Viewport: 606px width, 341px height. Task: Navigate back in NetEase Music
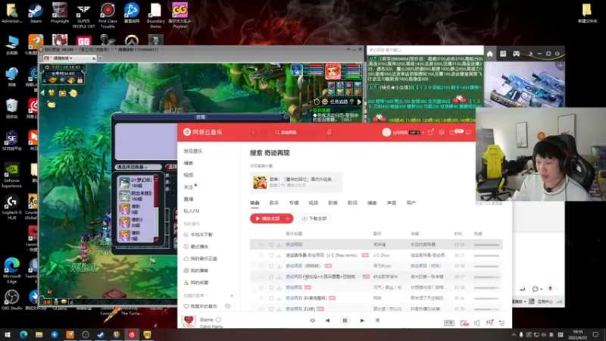tap(254, 132)
